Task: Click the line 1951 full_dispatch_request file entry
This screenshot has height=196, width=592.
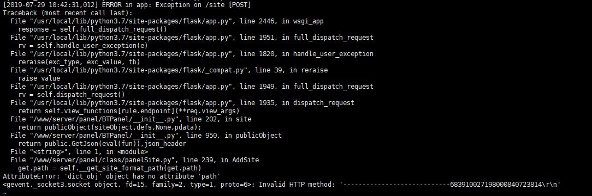Action: tap(192, 37)
